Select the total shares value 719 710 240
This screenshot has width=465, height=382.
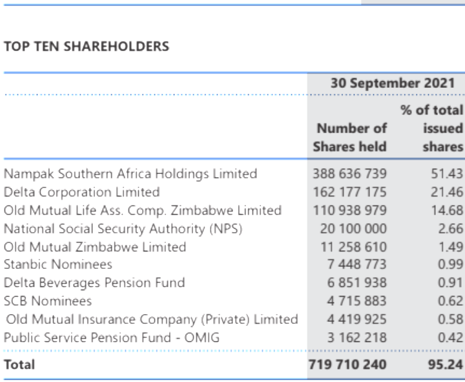(x=349, y=365)
